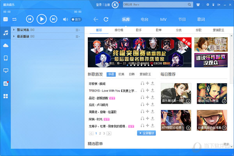The image size is (234, 156).
Task: Click the volume speaker icon
Action: (x=65, y=19)
